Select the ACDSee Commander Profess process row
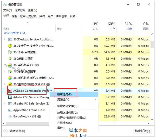Viewport: 156px width, 138px height. 76,91
